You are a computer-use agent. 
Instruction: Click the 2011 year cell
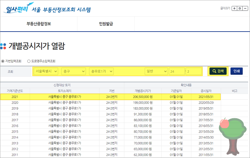click(x=15, y=155)
